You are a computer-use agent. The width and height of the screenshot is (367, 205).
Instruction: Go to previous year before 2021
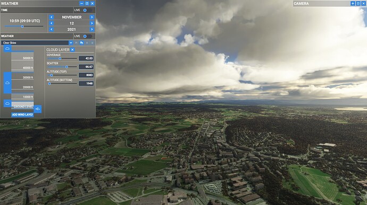(x=52, y=29)
